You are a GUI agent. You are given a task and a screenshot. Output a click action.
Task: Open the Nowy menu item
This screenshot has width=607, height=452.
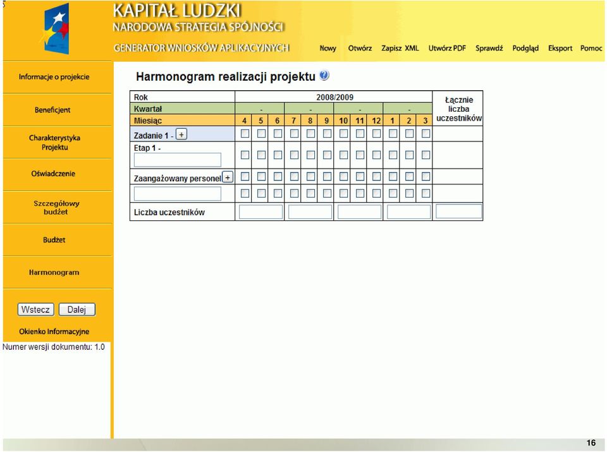tap(328, 49)
